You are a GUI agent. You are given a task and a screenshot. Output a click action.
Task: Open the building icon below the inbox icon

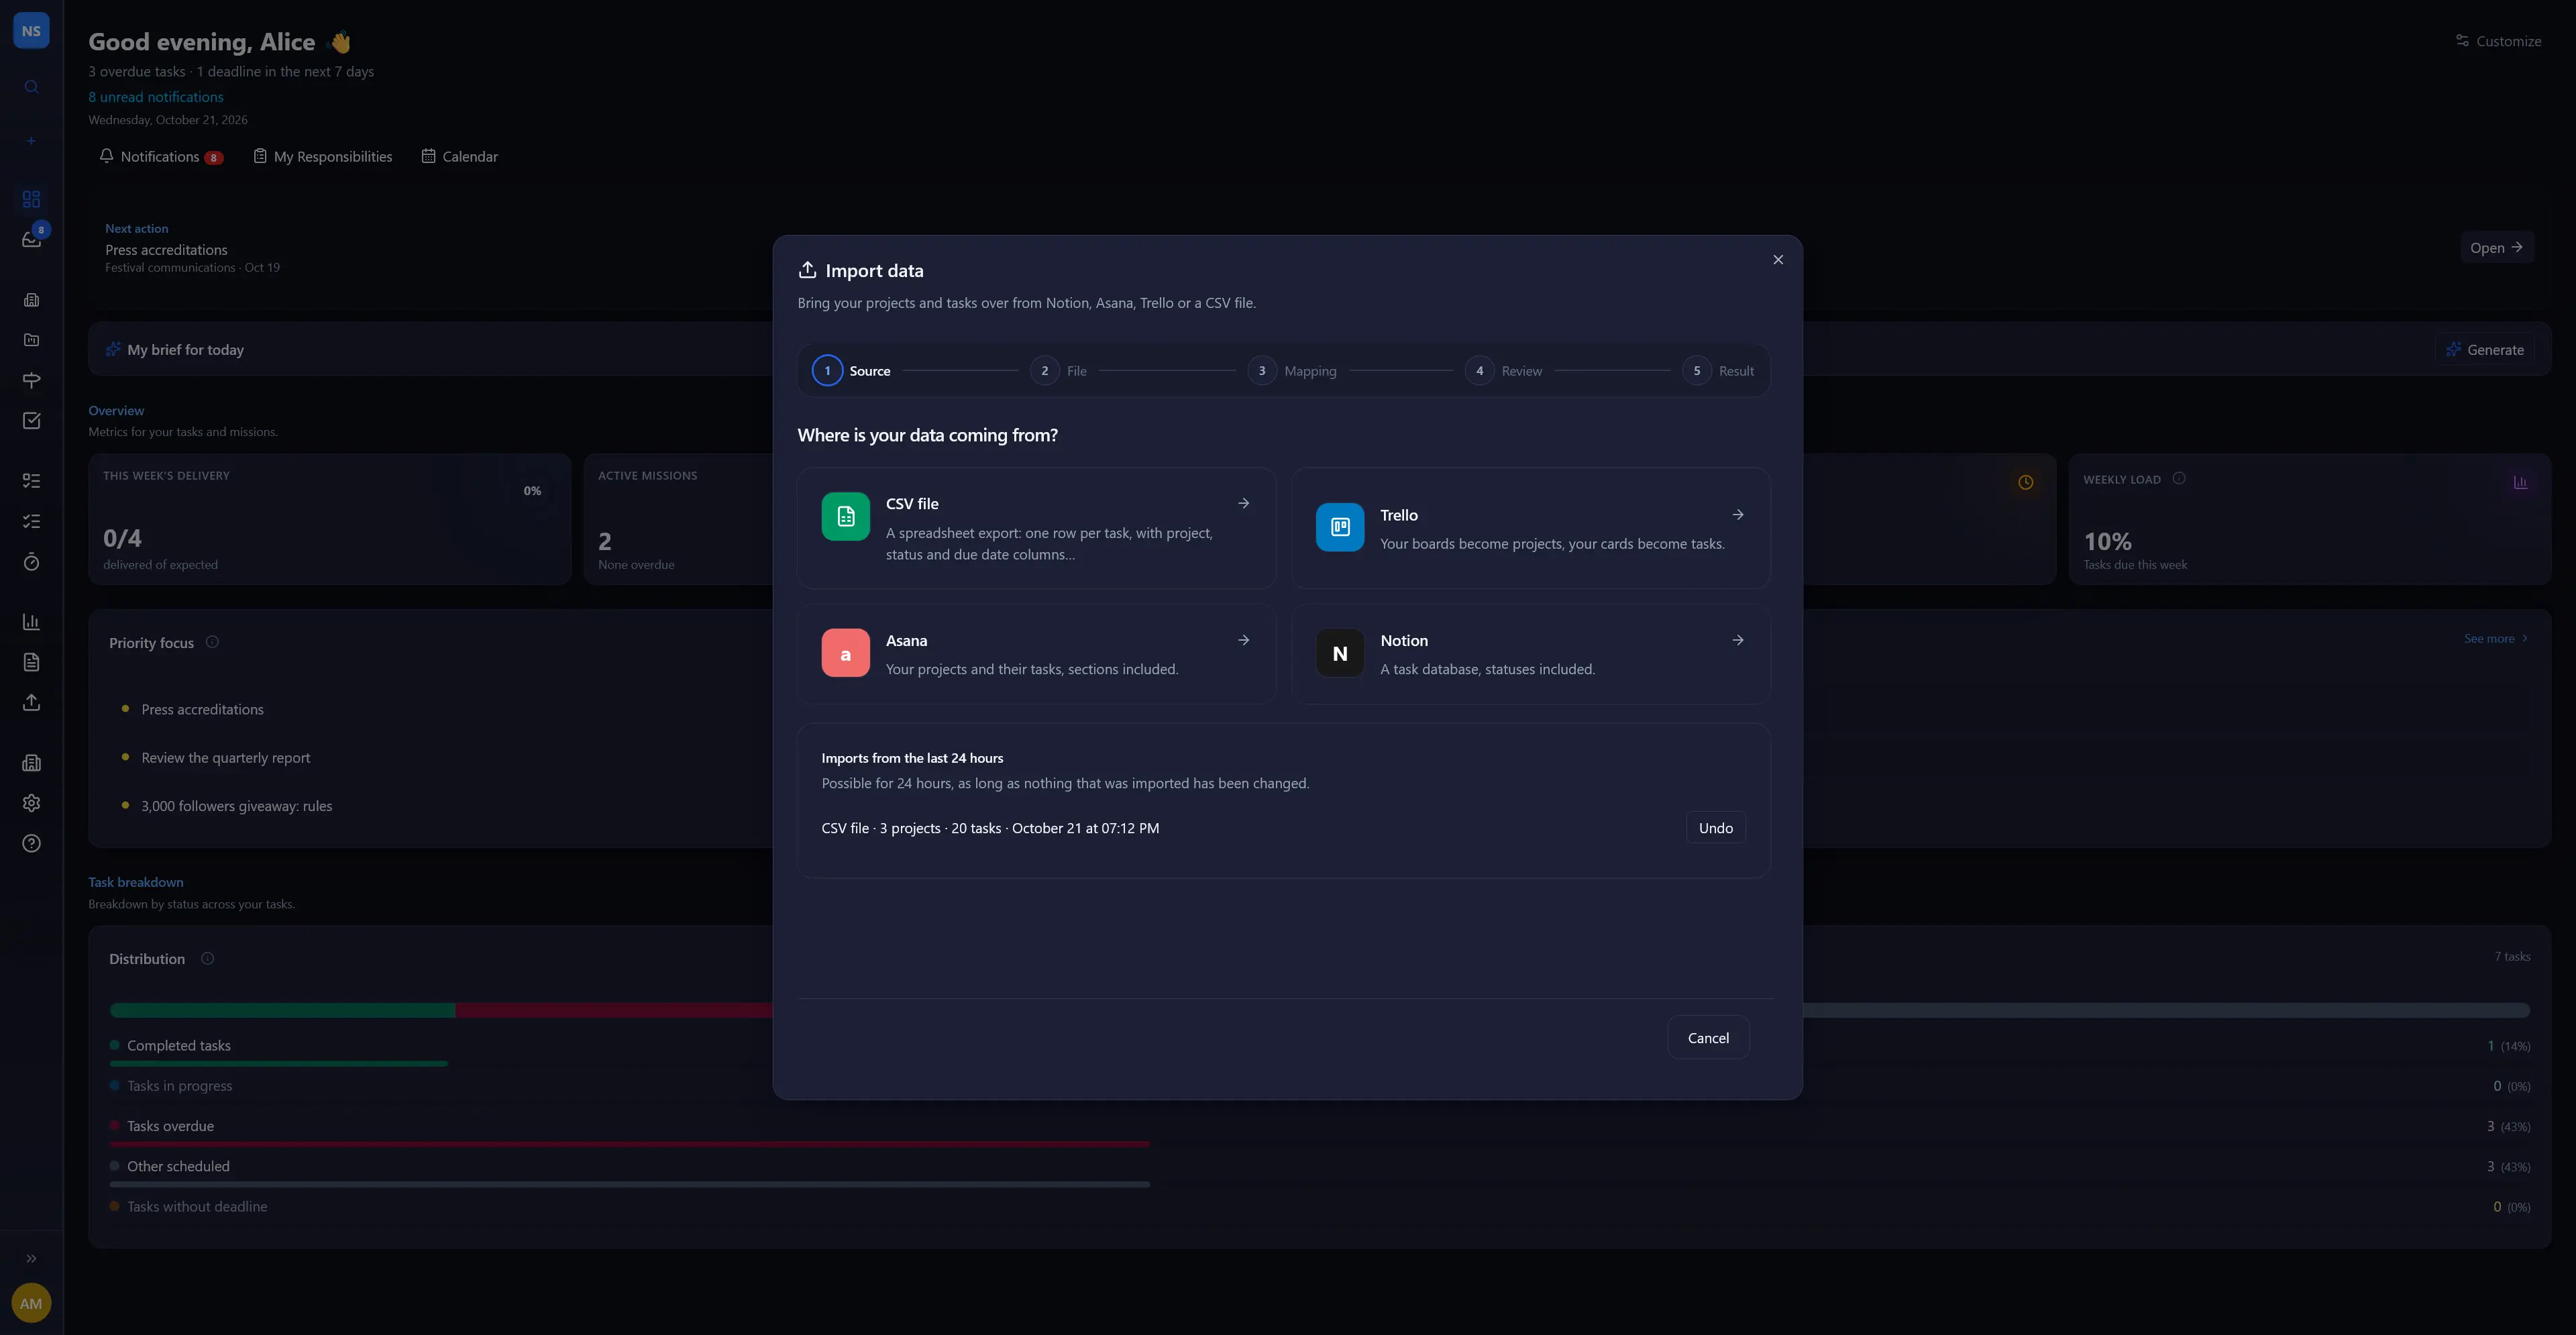[31, 300]
